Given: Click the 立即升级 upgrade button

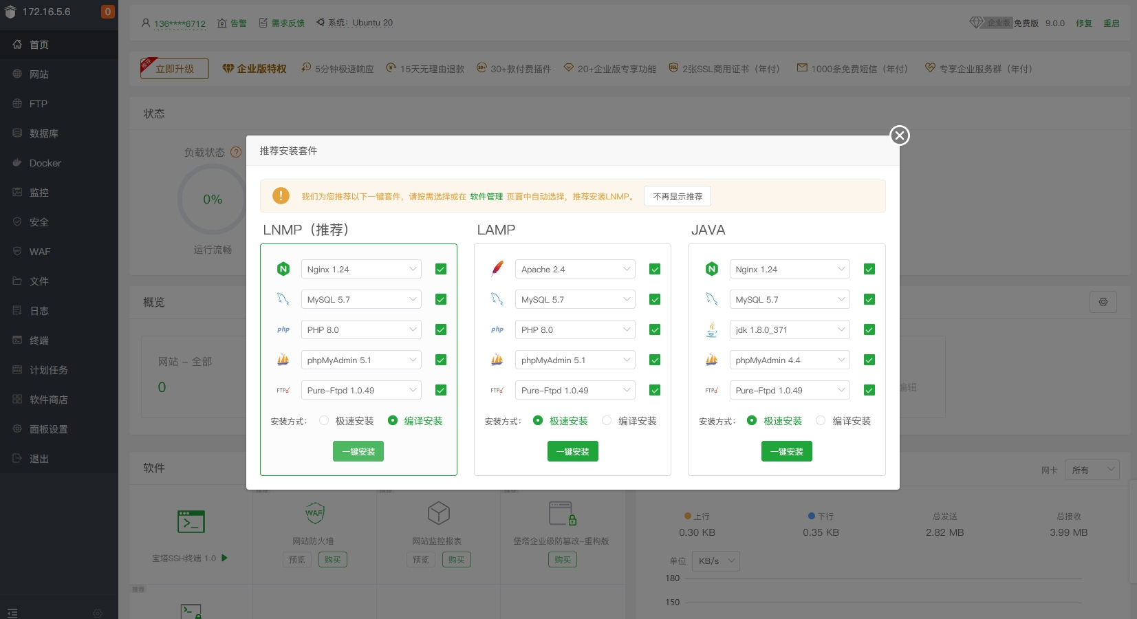Looking at the screenshot, I should tap(175, 68).
